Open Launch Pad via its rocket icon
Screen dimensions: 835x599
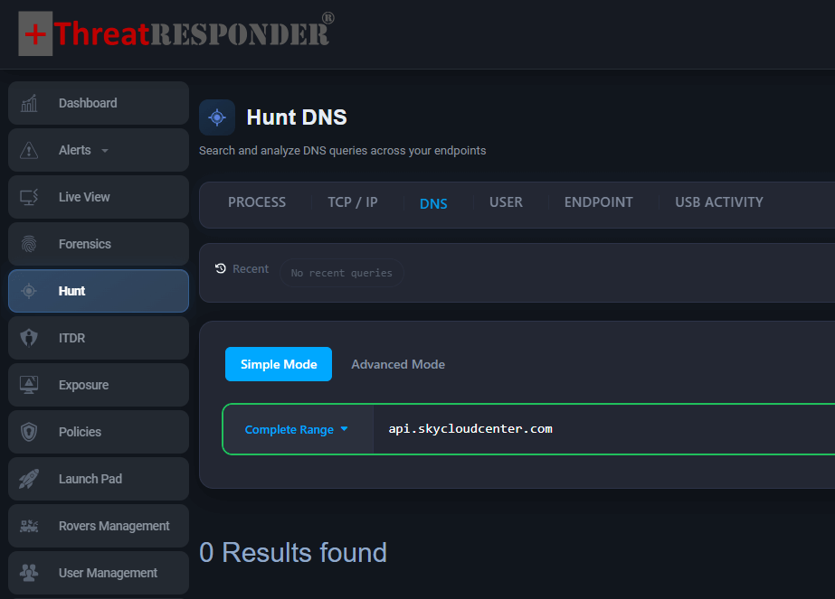click(x=28, y=479)
